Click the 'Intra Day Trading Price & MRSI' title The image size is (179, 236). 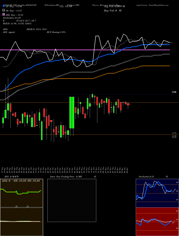click(x=73, y=177)
